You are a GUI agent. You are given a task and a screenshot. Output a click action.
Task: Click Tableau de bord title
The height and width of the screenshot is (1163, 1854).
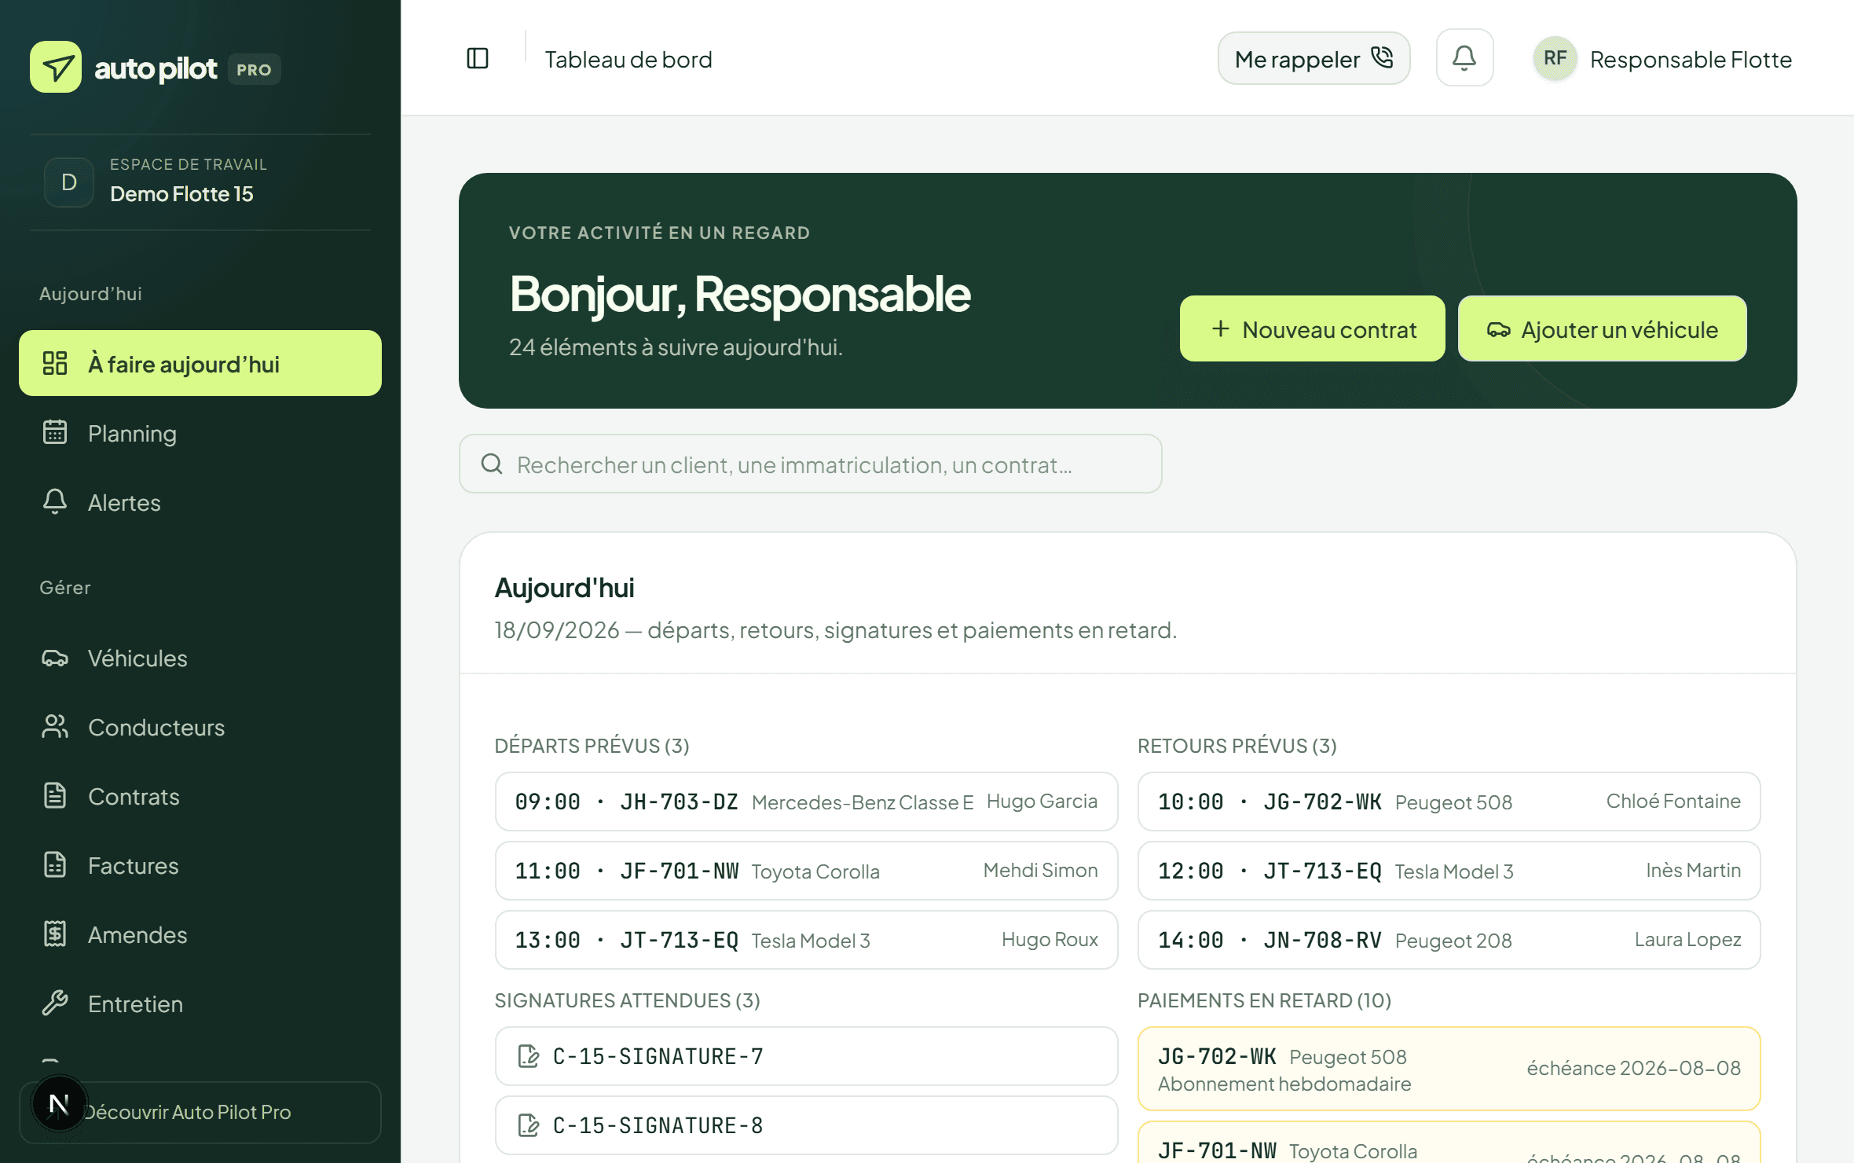(x=628, y=59)
